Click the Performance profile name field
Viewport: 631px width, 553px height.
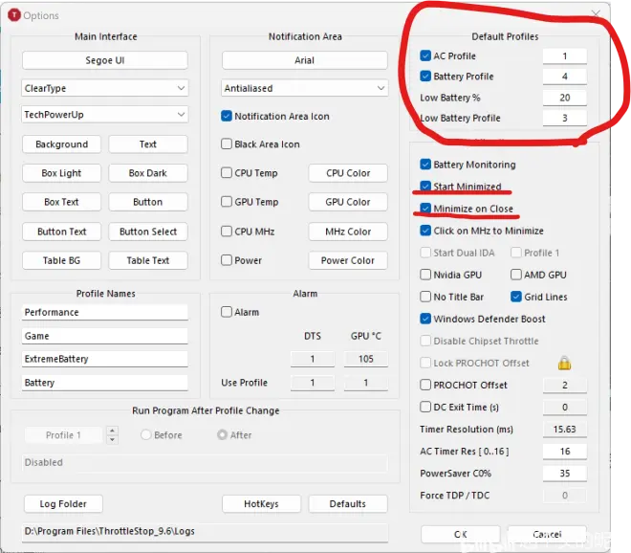104,313
